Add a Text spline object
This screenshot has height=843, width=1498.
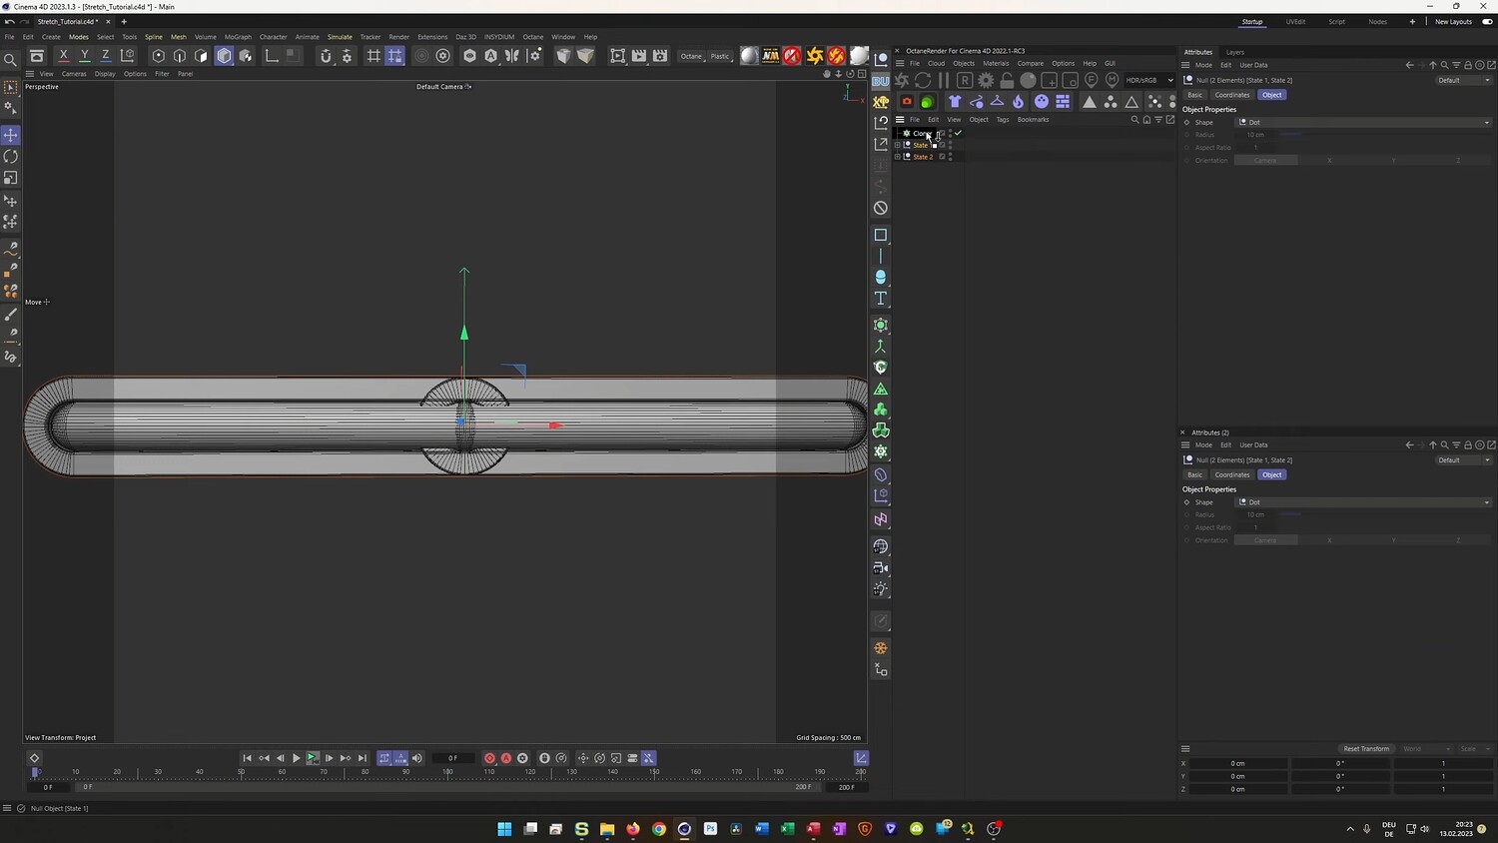coord(881,299)
